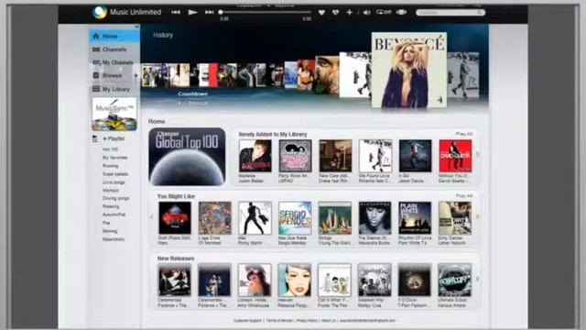Open the Sergio Mendes album

[295, 218]
